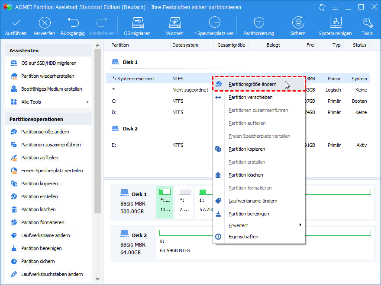This screenshot has width=381, height=285.
Task: Sort by the Partition column header
Action: [120, 45]
